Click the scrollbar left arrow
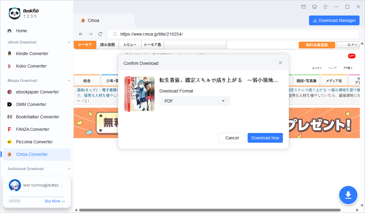This screenshot has height=213, width=365. [76, 210]
